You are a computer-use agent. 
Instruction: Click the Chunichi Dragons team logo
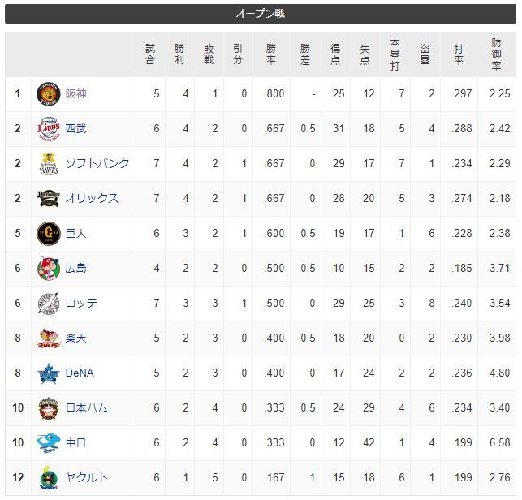[x=49, y=443]
